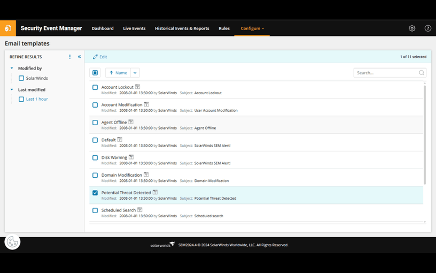Select the Account Modification checkbox
The height and width of the screenshot is (273, 436).
pyautogui.click(x=95, y=105)
